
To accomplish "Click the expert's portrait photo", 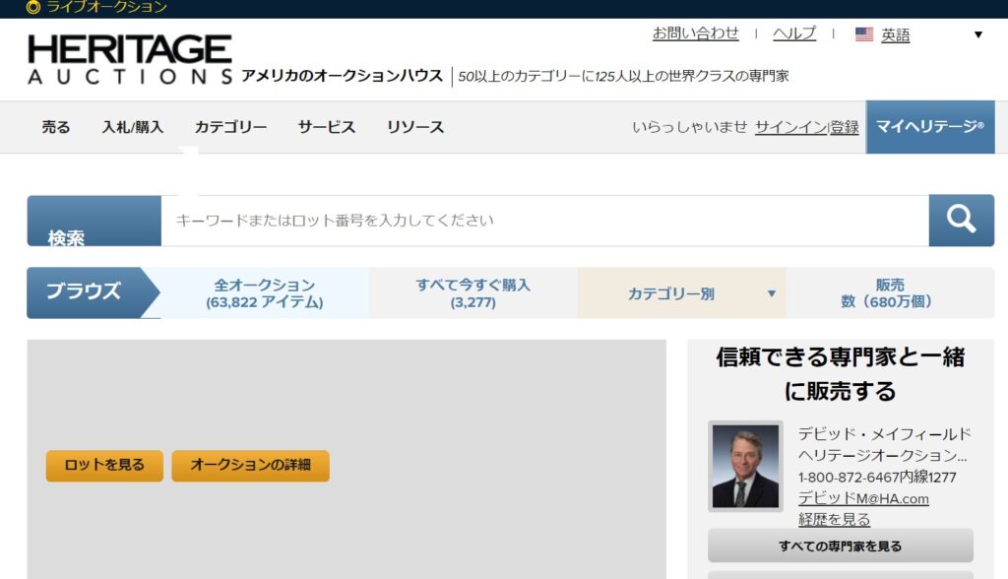I will coord(746,467).
